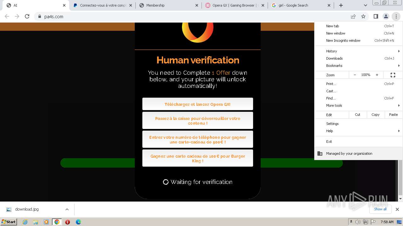Bookmark this page with the star
The height and width of the screenshot is (226, 403).
(x=363, y=16)
